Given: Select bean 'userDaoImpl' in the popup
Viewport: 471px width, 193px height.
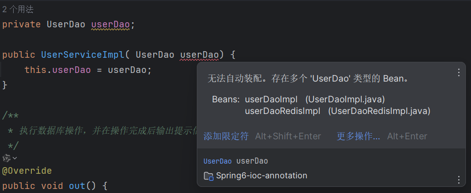Looking at the screenshot, I should click(x=271, y=99).
